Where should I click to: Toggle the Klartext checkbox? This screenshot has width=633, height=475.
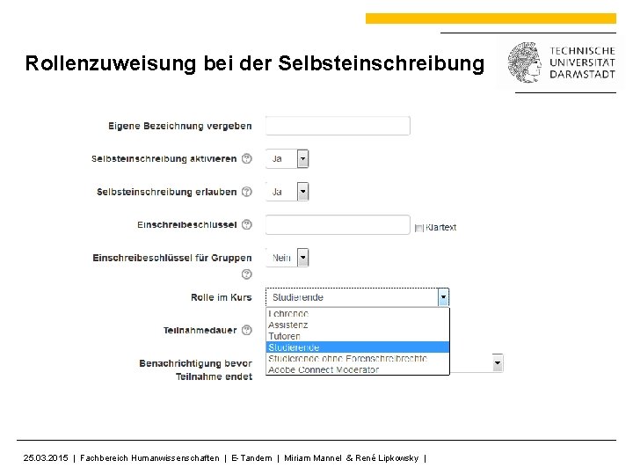click(x=418, y=228)
